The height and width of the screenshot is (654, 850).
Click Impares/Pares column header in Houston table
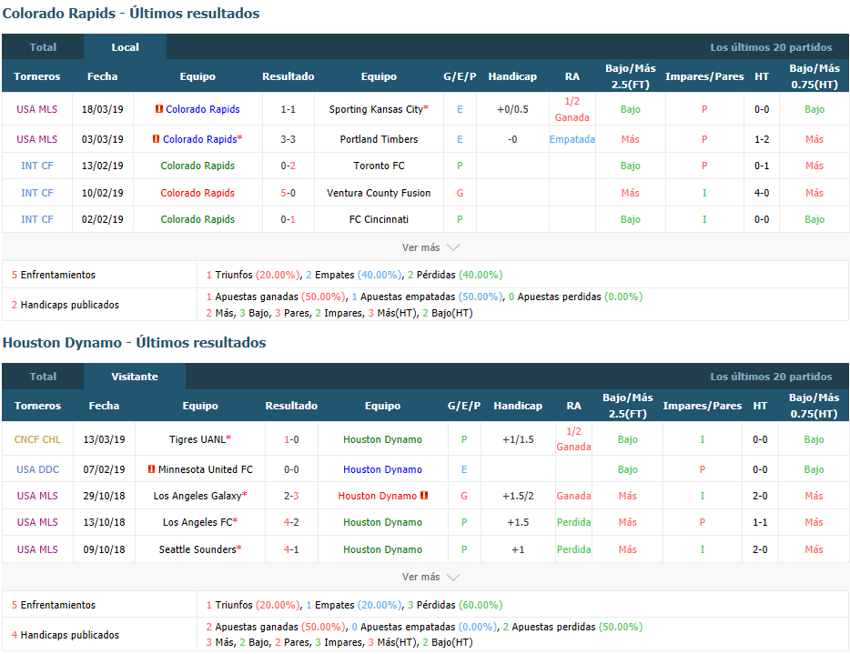coord(702,406)
